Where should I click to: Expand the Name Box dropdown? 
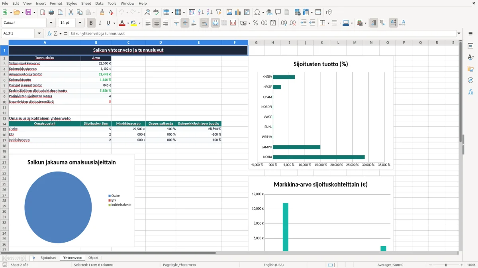click(x=39, y=34)
